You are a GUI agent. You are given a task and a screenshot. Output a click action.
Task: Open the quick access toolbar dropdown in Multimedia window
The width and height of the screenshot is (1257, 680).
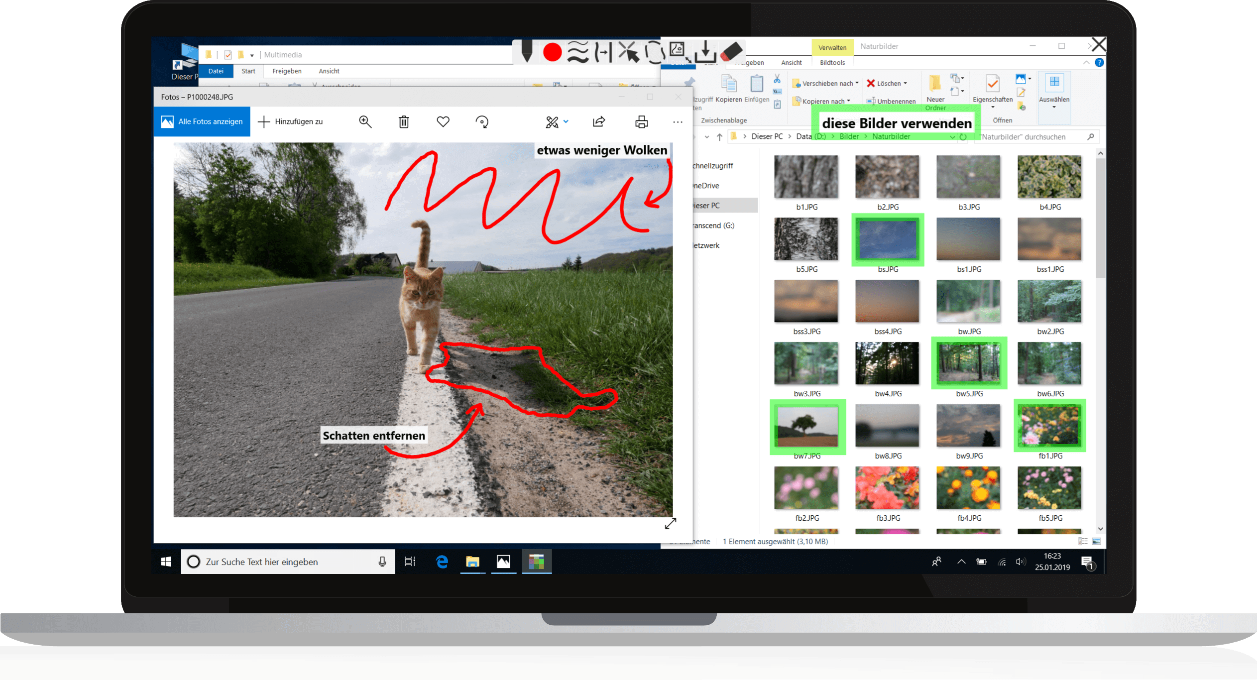coord(252,55)
